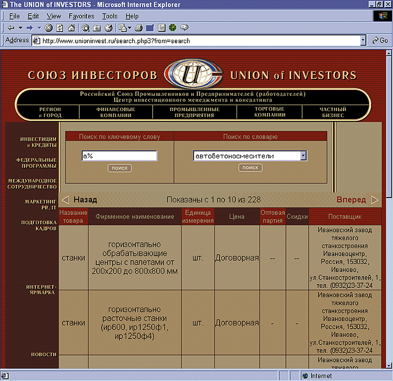Open ЧАСТНЫЙ БИЗНЕС section
Viewport: 393px width, 381px height.
coord(333,112)
